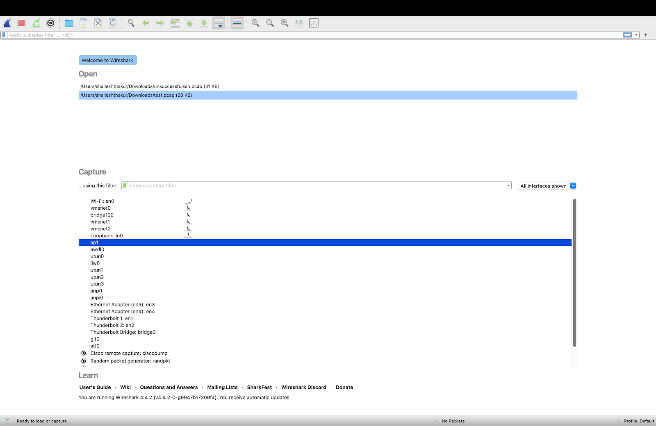Go forward with the right green arrow
The width and height of the screenshot is (656, 426).
click(160, 23)
